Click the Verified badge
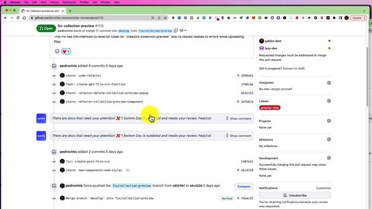The height and width of the screenshot is (209, 372). (x=227, y=199)
